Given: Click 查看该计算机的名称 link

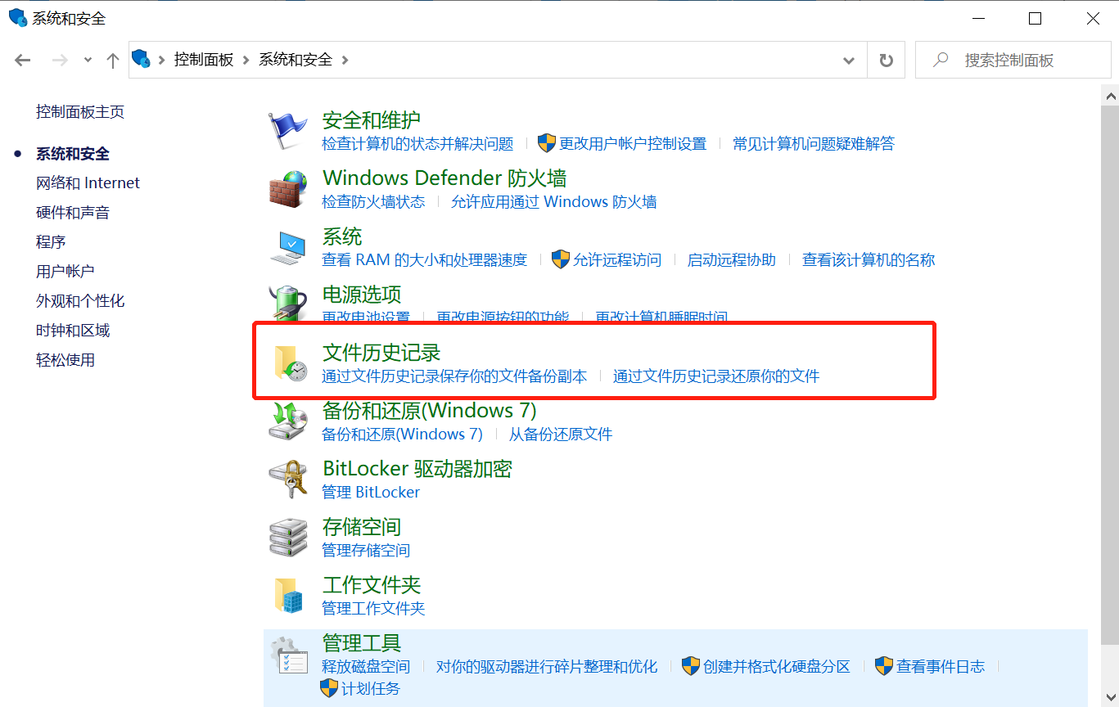Looking at the screenshot, I should (x=869, y=259).
